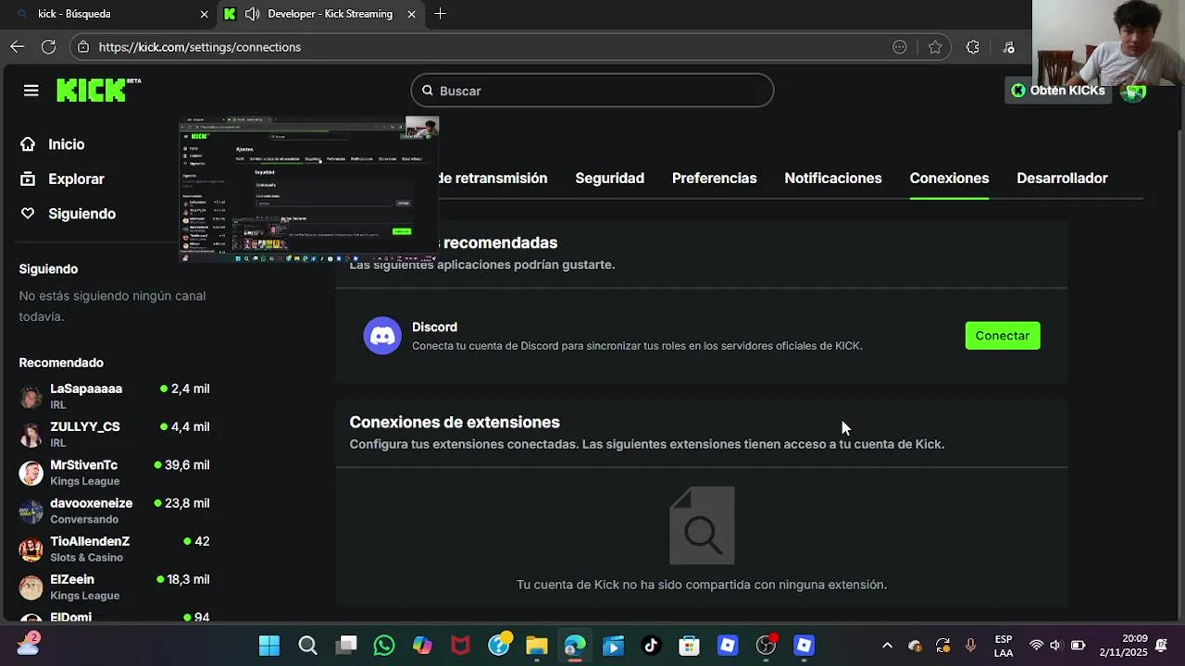Open the Desarrollador tab
This screenshot has width=1185, height=666.
click(1062, 179)
